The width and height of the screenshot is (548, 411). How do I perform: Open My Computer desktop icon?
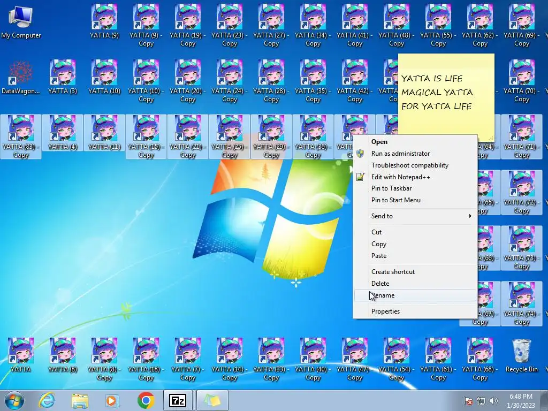(x=21, y=21)
